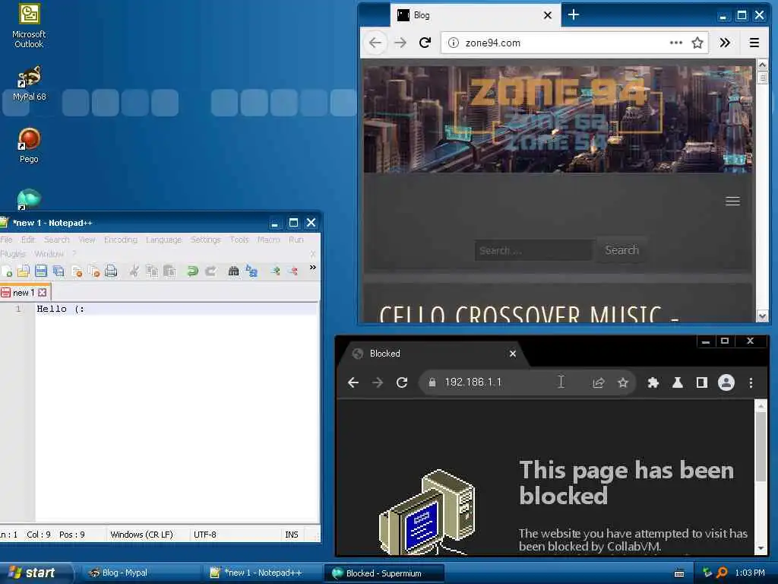778x584 pixels.
Task: Open the Plugins menu in Notepad++
Action: point(13,254)
